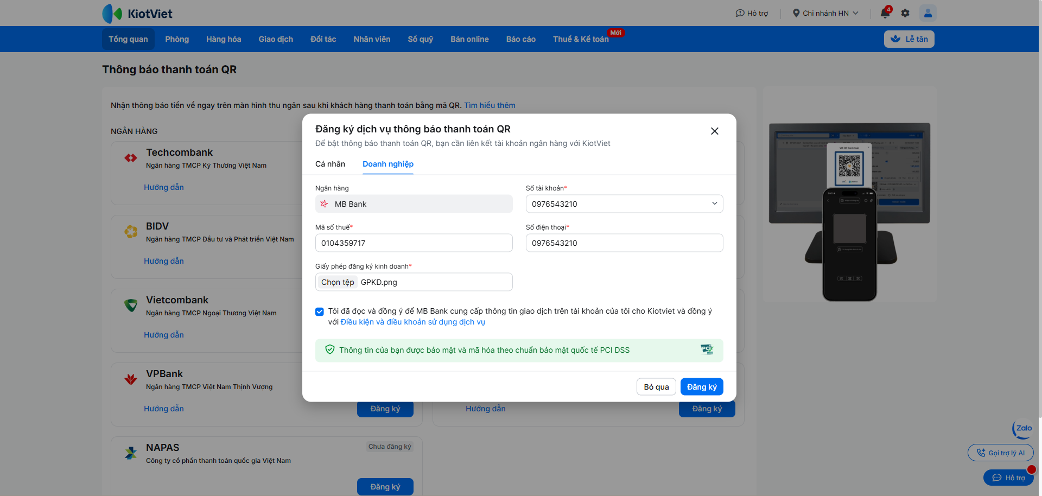Open the settings gear
This screenshot has width=1042, height=496.
905,13
